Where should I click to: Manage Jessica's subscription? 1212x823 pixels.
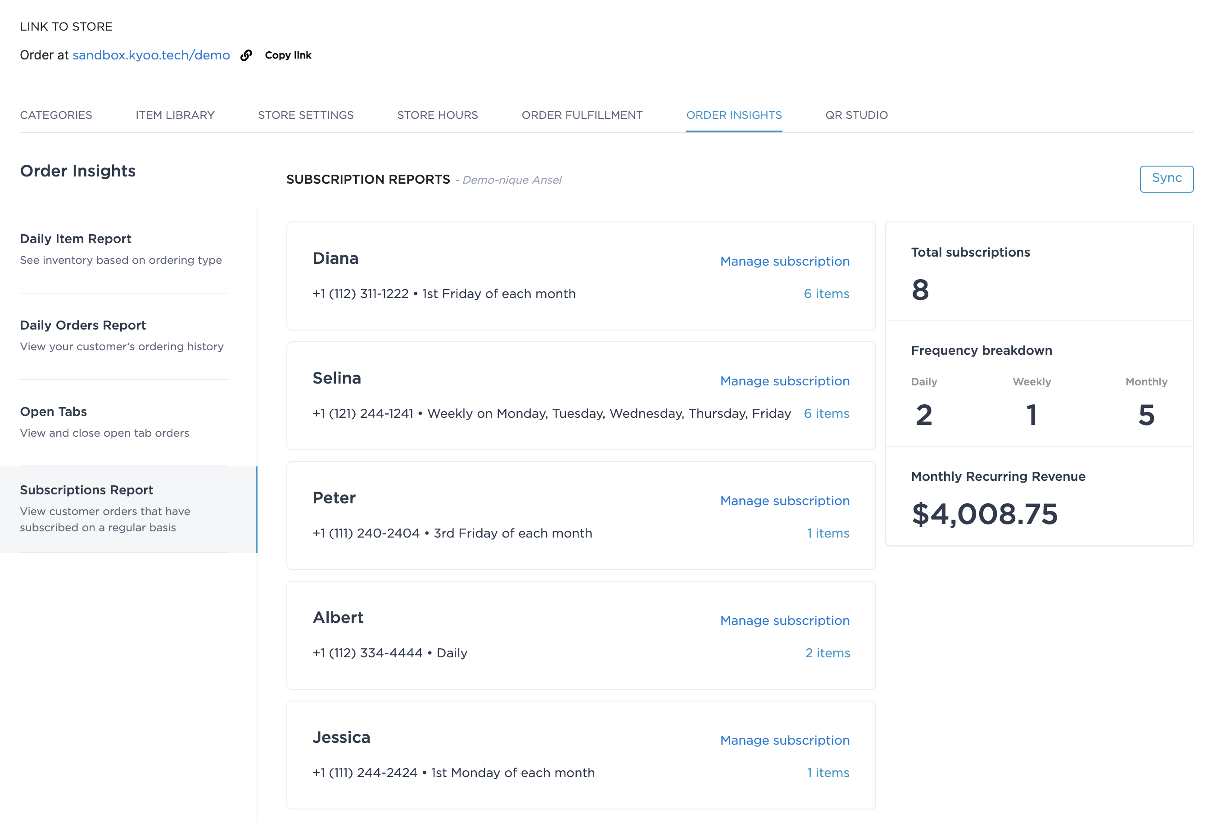point(784,740)
